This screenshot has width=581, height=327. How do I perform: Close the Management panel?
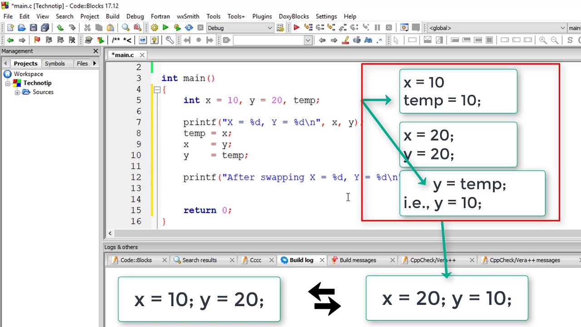[x=96, y=51]
